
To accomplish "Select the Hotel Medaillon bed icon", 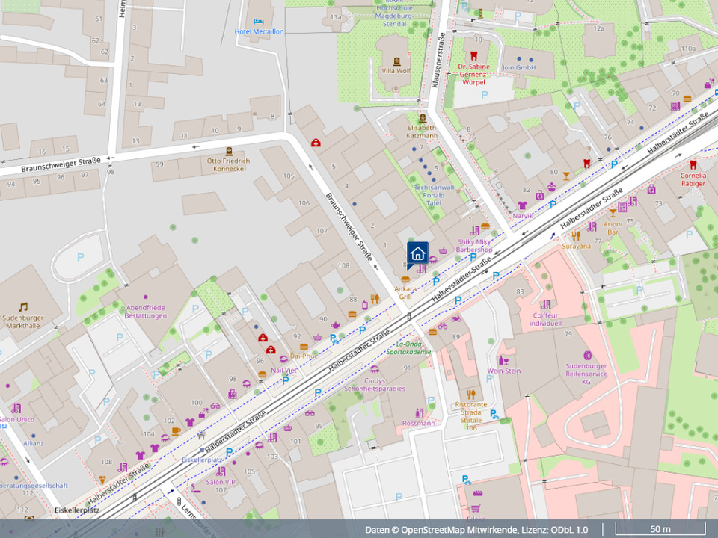I will [259, 22].
